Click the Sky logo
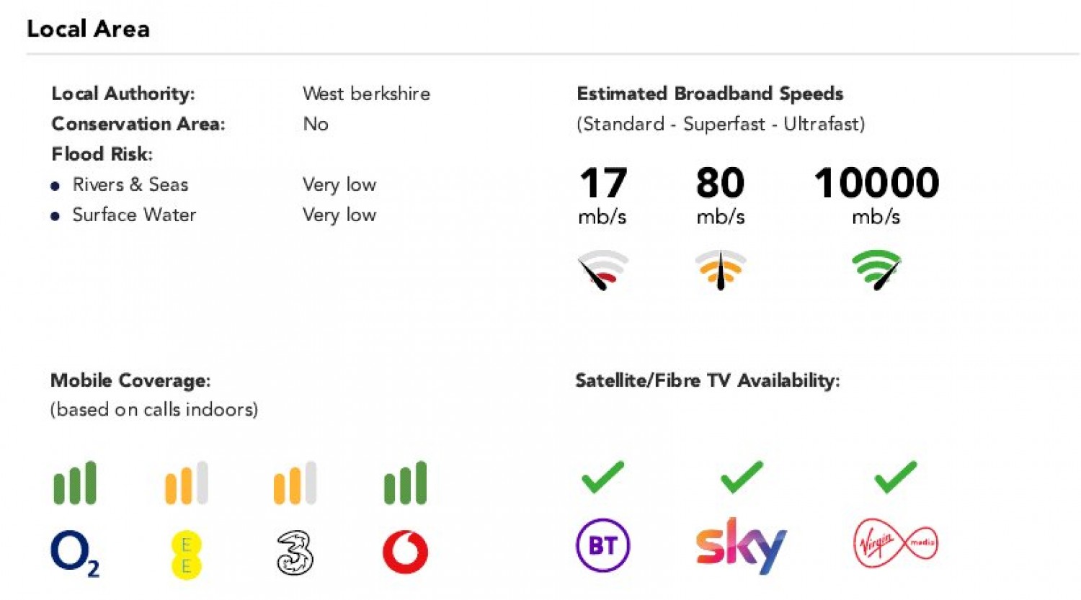 pyautogui.click(x=741, y=545)
